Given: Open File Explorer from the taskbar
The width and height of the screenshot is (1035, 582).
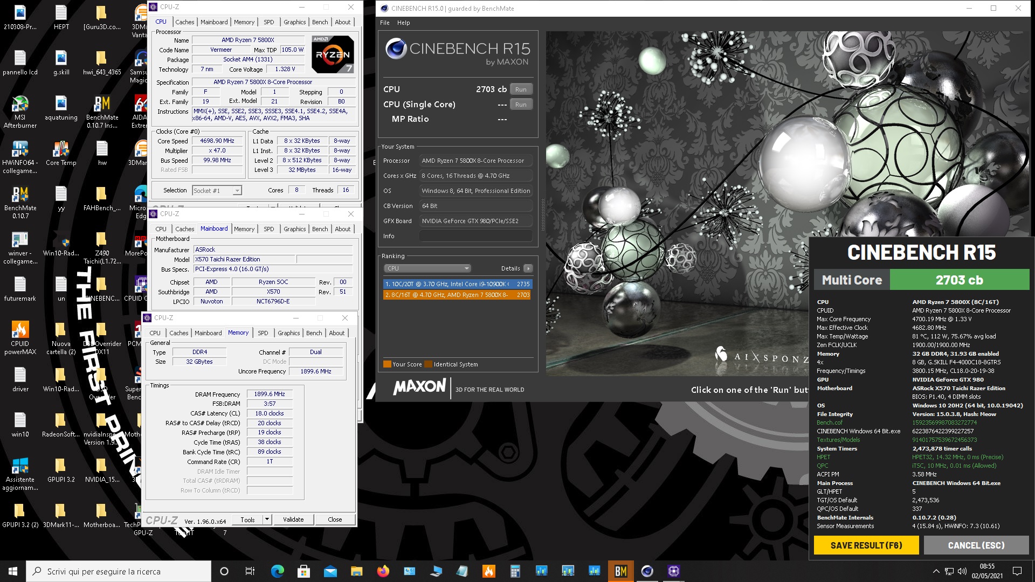Looking at the screenshot, I should tap(356, 571).
